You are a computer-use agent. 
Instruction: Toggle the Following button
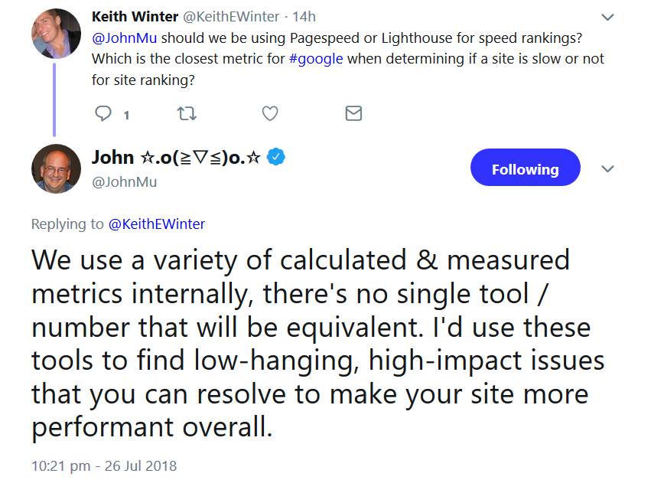525,169
